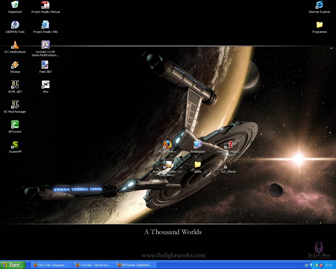Select the Forgotten Hope 2 Toolbox icon

click(228, 145)
